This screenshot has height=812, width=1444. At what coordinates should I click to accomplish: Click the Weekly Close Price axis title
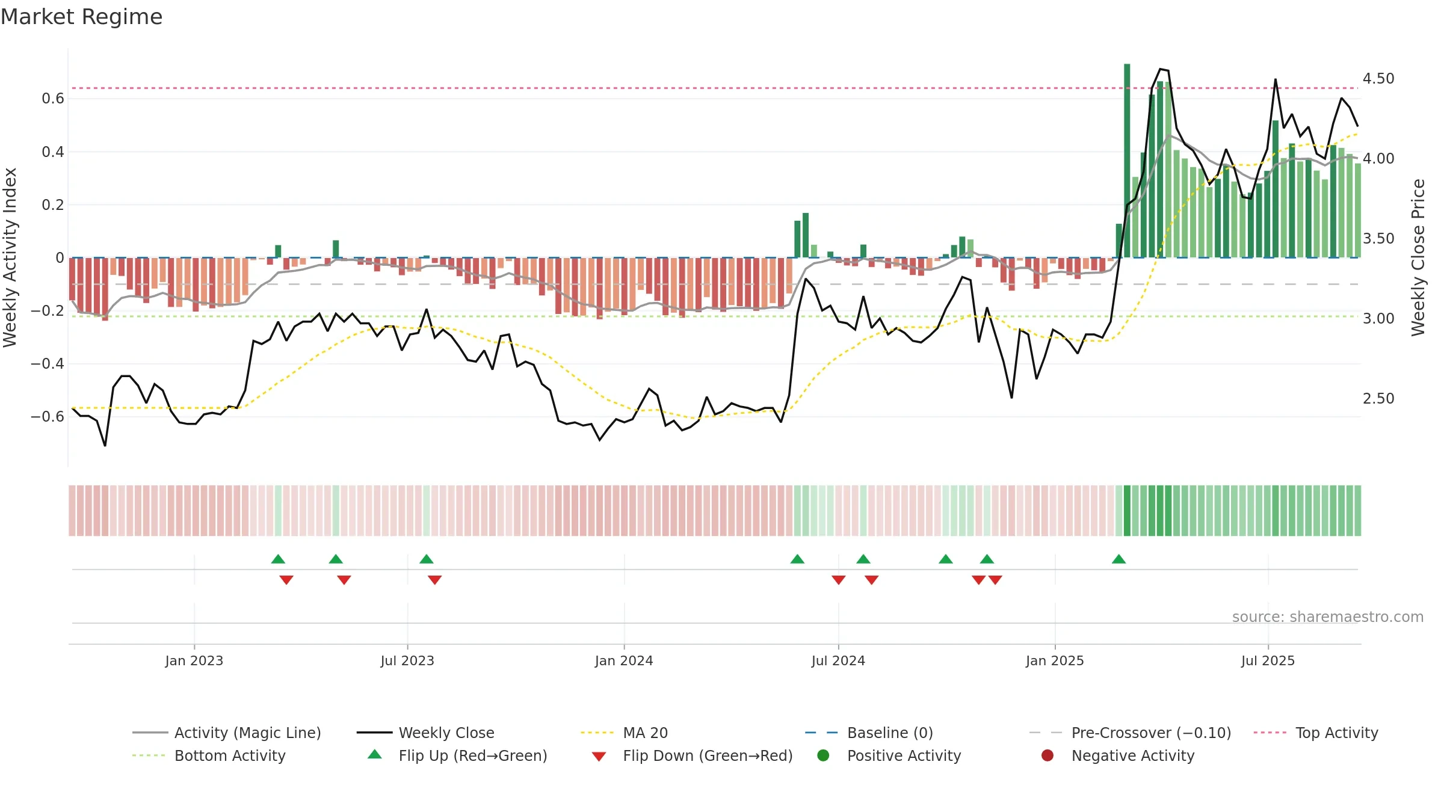tap(1418, 257)
